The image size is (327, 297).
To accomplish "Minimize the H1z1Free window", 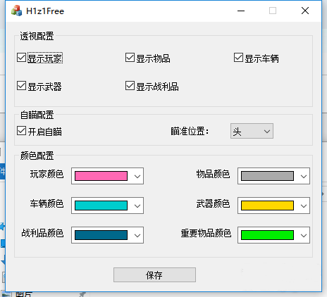I will click(x=241, y=11).
